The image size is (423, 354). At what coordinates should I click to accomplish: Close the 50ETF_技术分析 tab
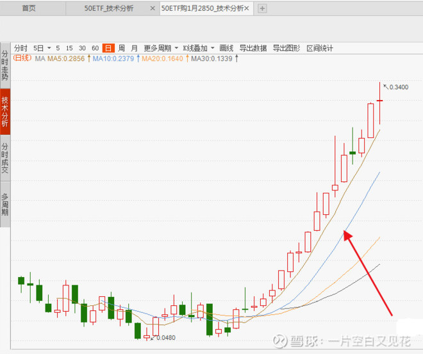click(153, 8)
